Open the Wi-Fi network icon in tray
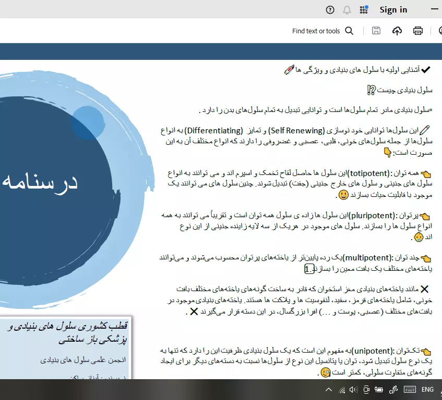The image size is (442, 400). 342,390
